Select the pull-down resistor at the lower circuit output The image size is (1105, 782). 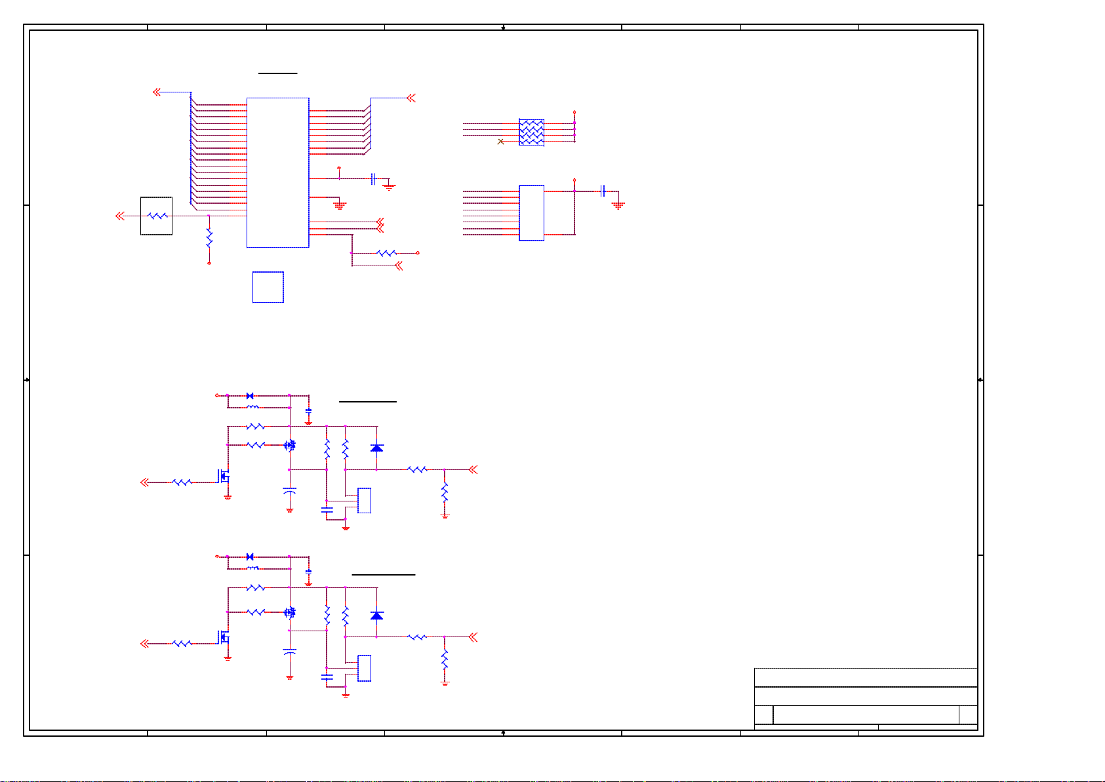pos(445,660)
